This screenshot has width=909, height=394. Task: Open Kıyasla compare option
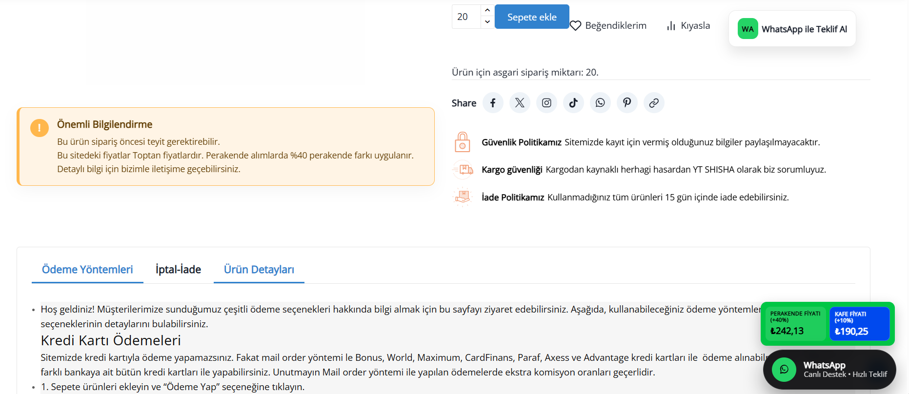pos(688,26)
